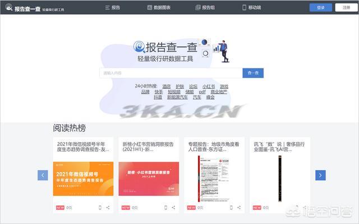This screenshot has width=359, height=224.
Task: Click NEW badge on 专题报告 card
Action: coord(191,208)
